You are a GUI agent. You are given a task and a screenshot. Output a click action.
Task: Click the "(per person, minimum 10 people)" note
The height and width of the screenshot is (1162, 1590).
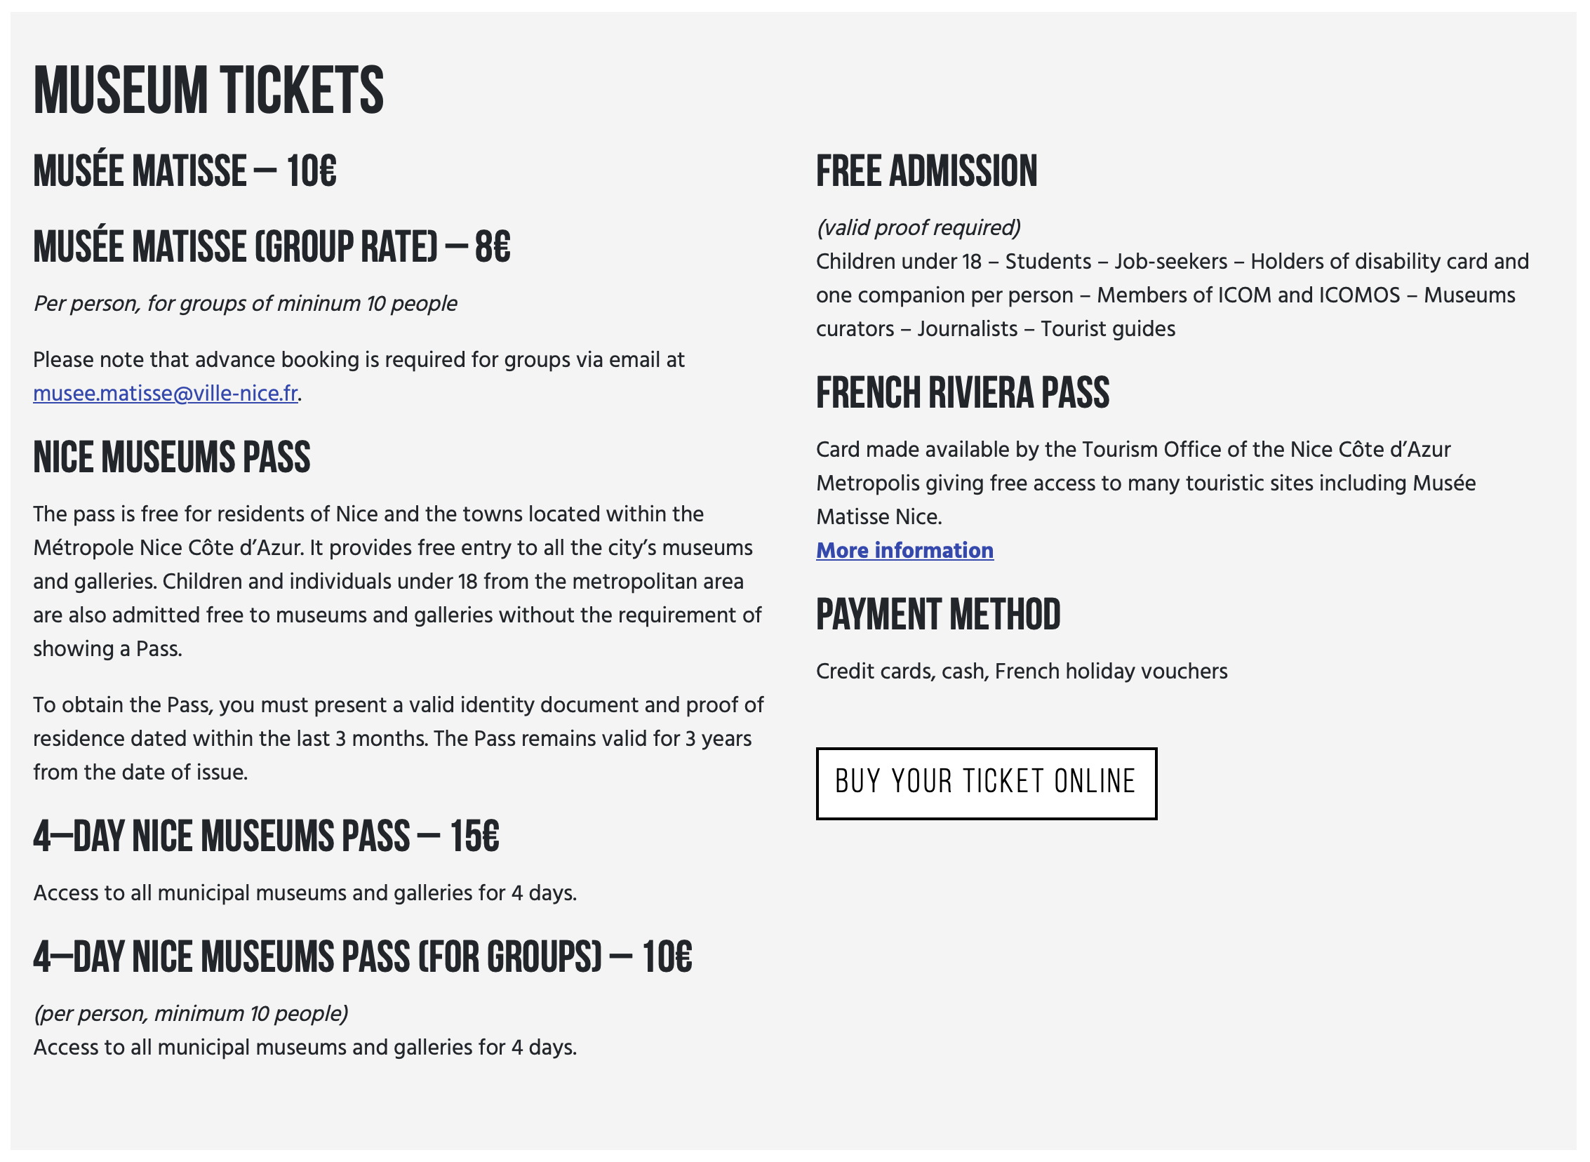(x=191, y=1013)
